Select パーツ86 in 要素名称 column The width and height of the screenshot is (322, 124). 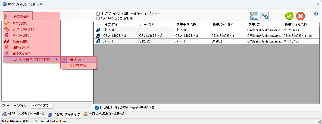pyautogui.click(x=121, y=30)
